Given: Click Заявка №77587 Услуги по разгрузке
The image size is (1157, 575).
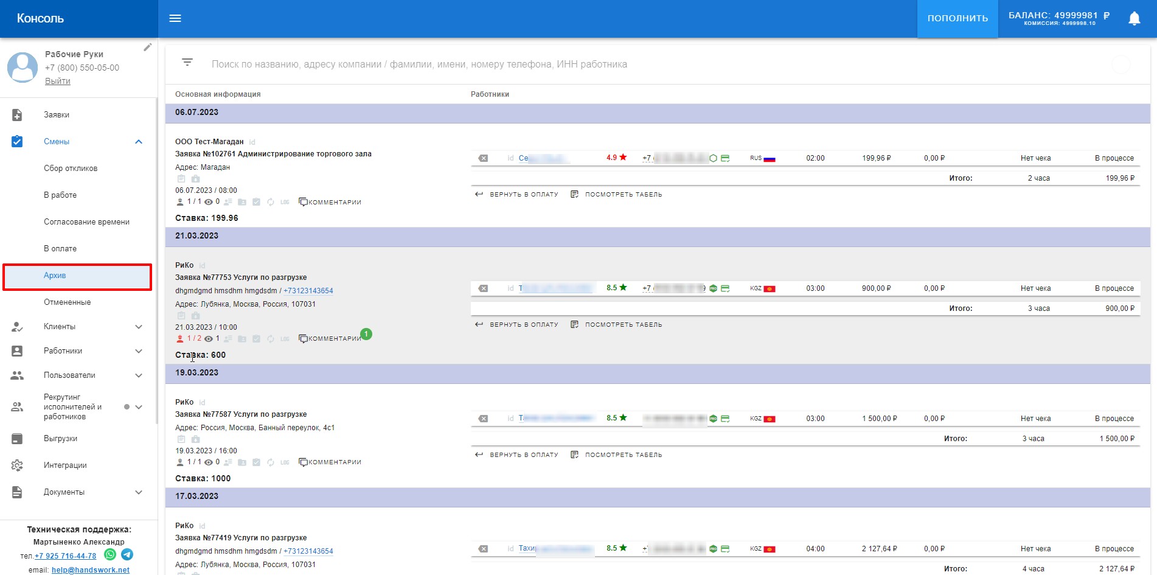Looking at the screenshot, I should (241, 414).
